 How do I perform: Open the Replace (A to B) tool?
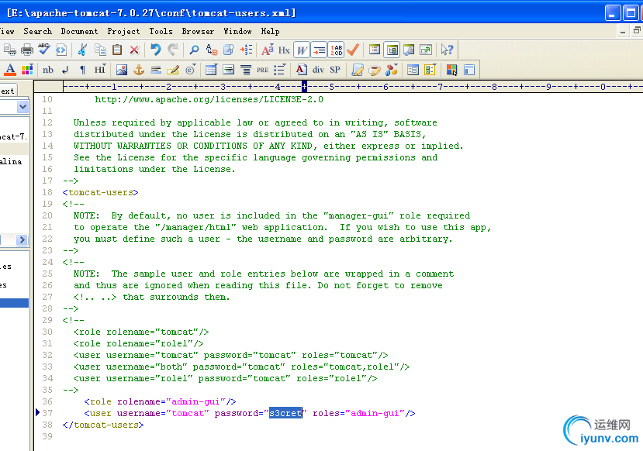pyautogui.click(x=212, y=50)
